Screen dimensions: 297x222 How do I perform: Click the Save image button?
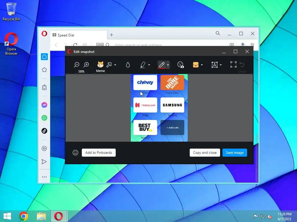click(235, 153)
